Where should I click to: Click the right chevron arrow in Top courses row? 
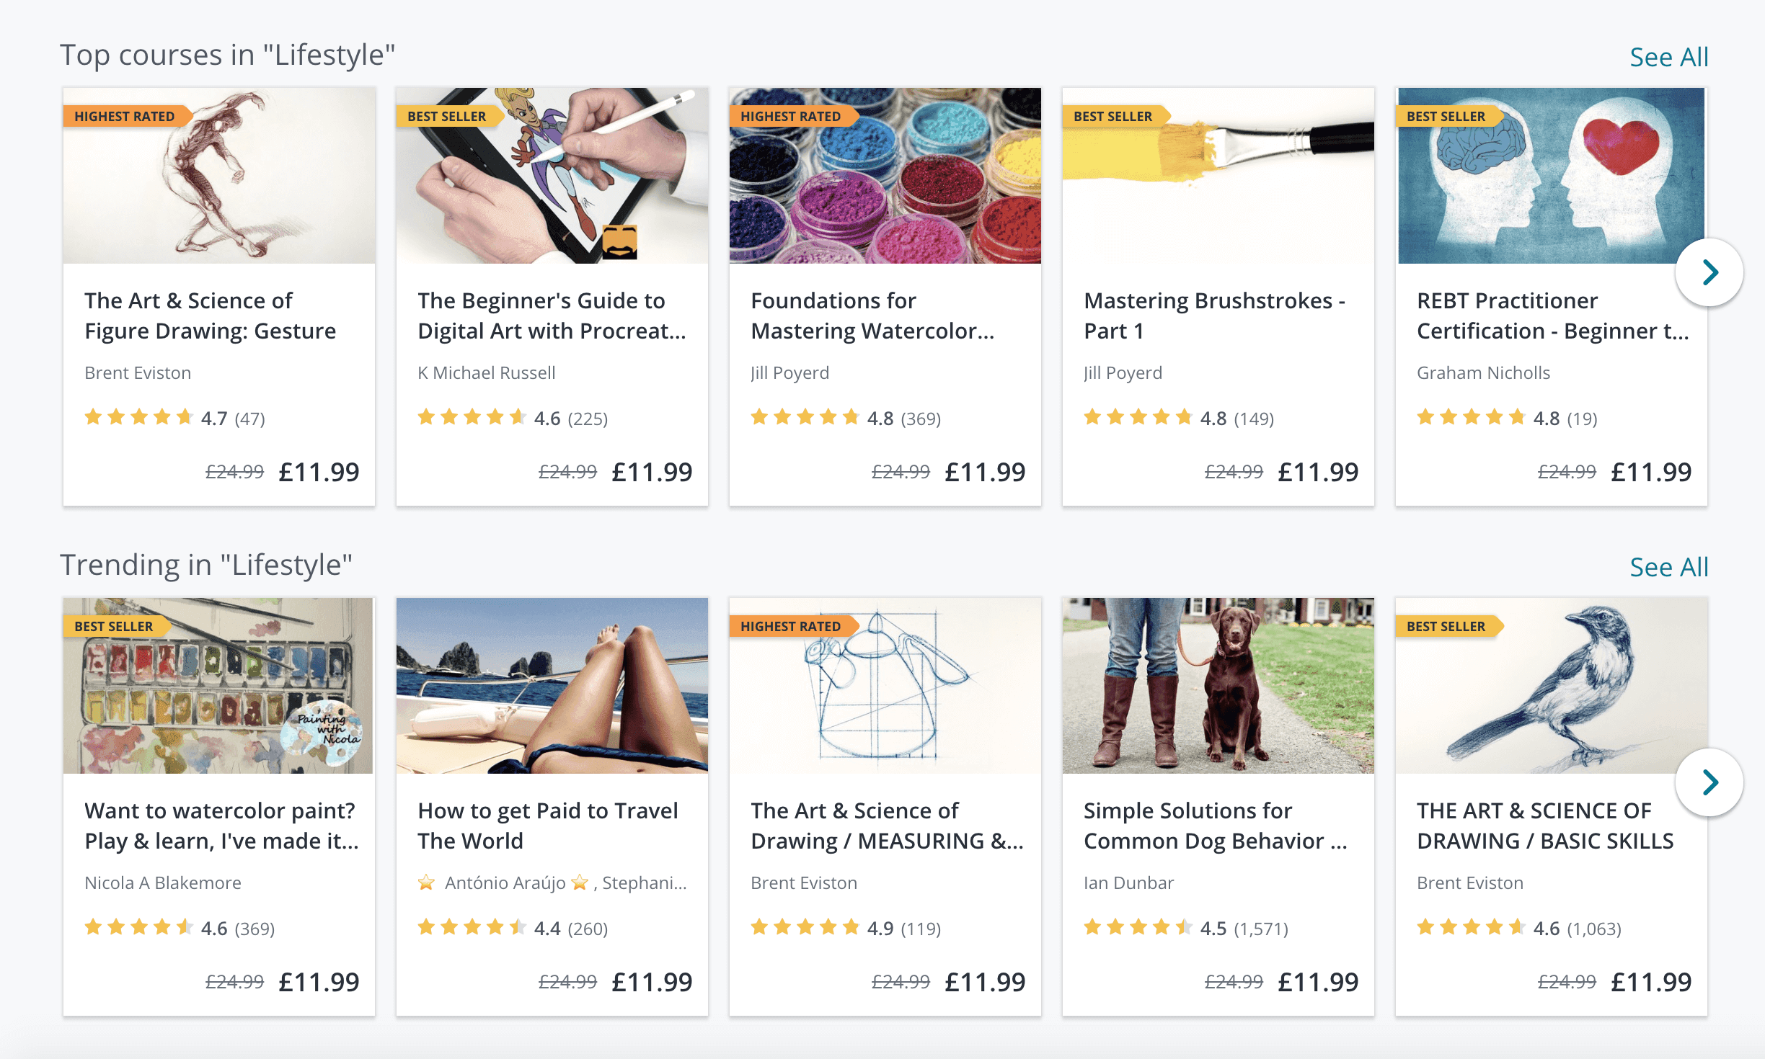point(1709,272)
